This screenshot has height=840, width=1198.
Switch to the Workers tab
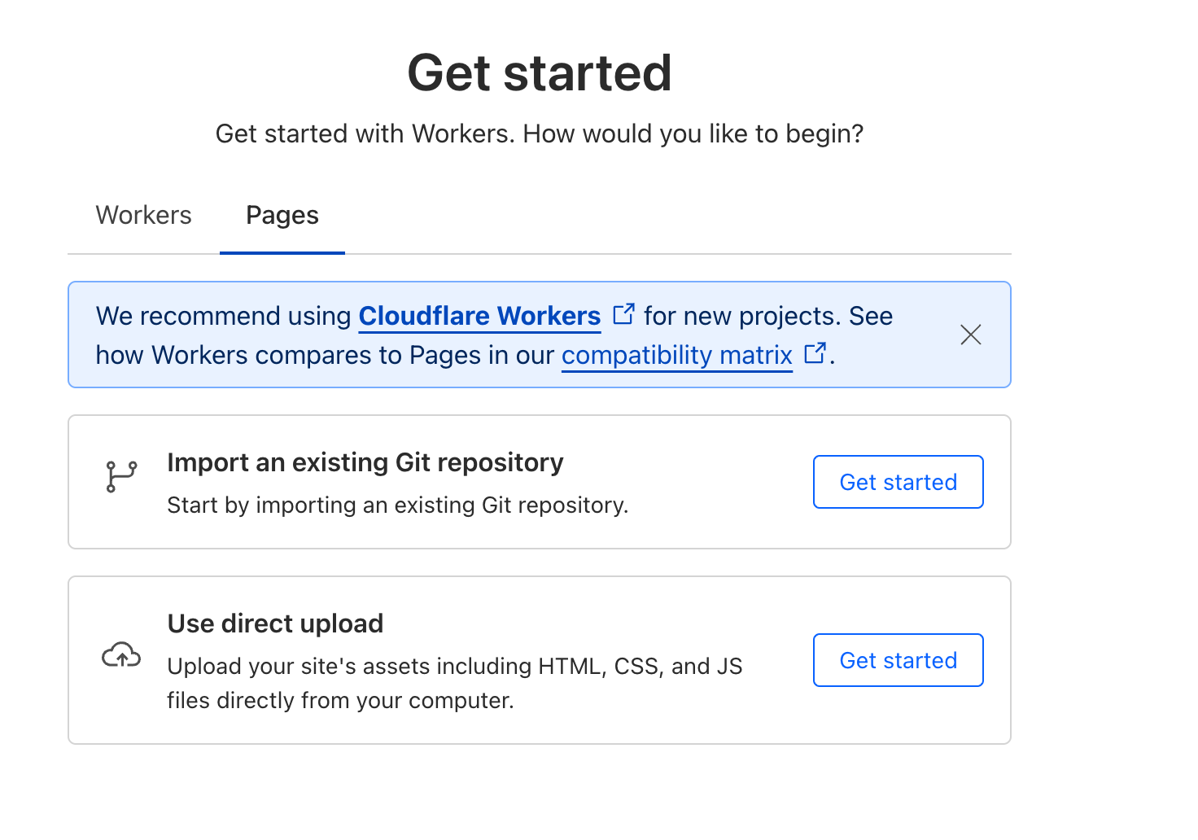point(143,215)
